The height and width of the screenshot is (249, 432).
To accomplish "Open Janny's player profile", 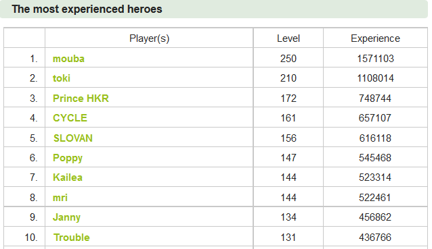I will [x=66, y=217].
